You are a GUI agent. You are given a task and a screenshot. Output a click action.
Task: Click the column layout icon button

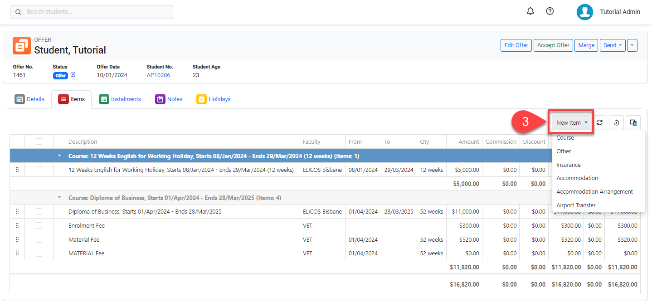point(633,122)
